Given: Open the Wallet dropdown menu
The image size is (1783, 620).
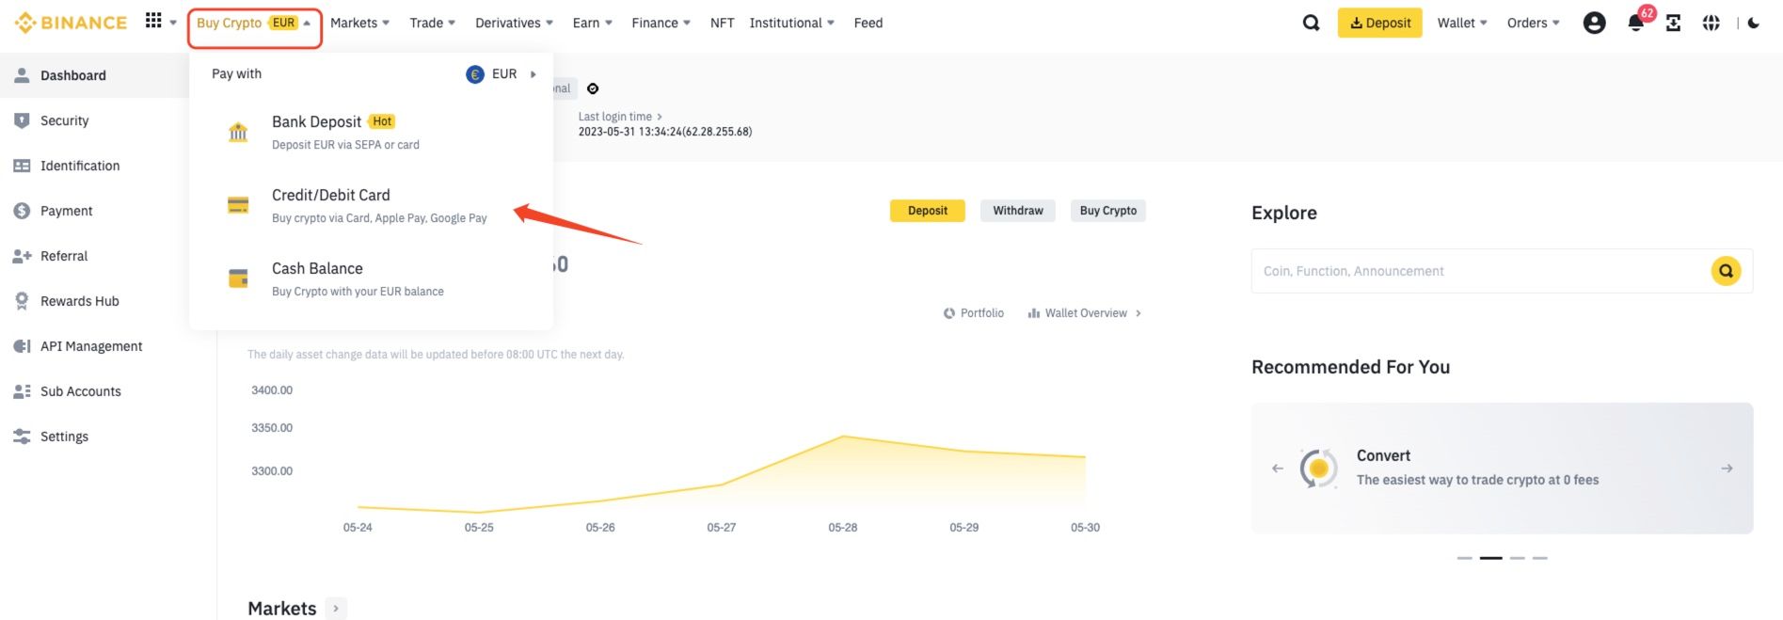Looking at the screenshot, I should pyautogui.click(x=1461, y=23).
